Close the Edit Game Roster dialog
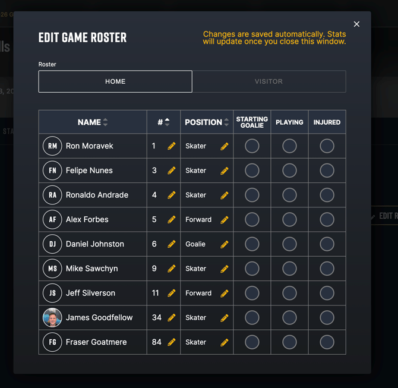 [x=356, y=24]
